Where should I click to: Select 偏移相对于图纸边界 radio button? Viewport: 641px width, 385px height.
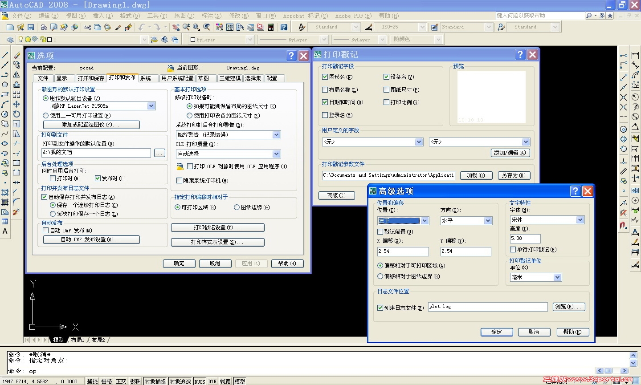point(380,276)
